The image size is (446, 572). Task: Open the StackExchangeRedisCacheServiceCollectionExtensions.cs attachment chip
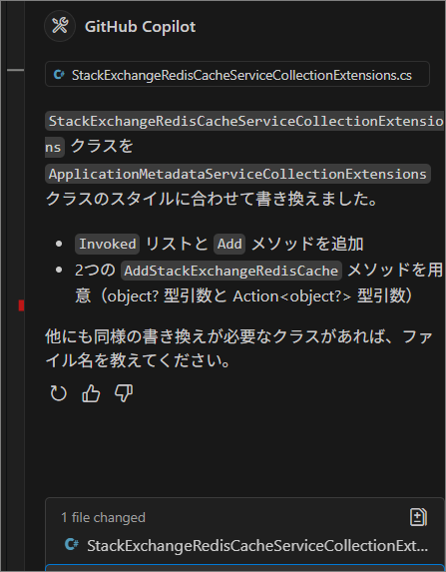[237, 75]
